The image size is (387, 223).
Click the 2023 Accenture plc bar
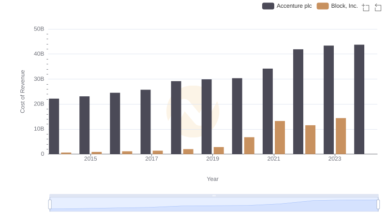tap(329, 100)
